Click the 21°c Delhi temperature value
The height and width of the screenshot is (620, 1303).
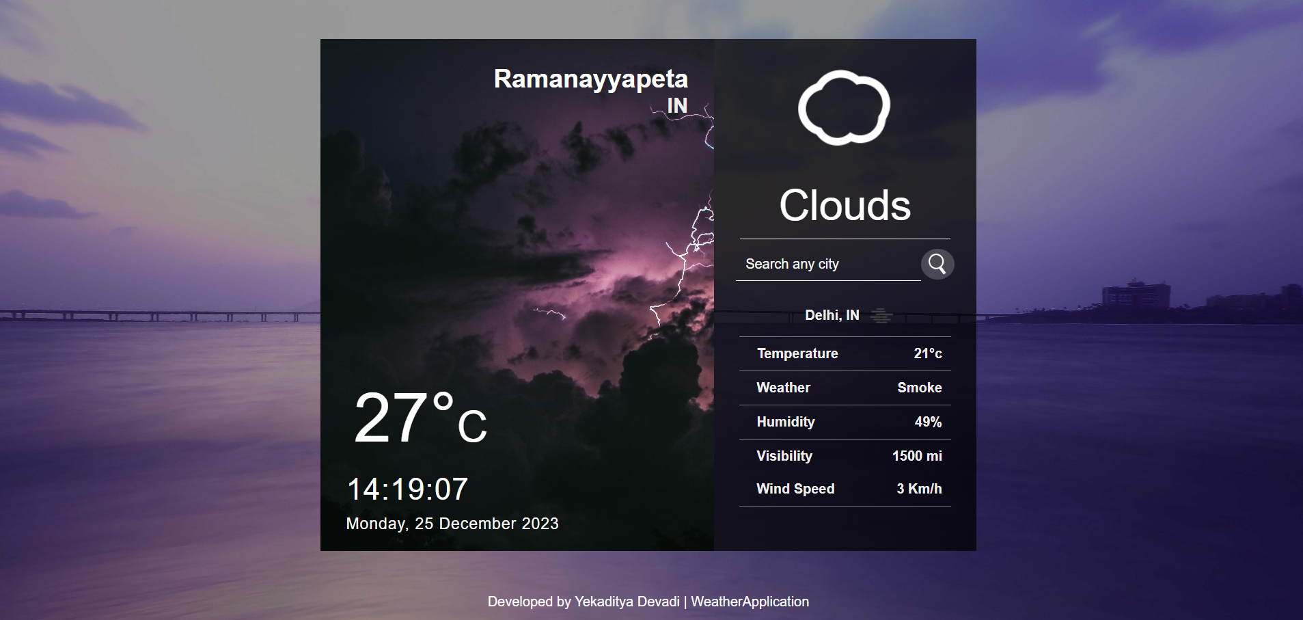point(929,353)
